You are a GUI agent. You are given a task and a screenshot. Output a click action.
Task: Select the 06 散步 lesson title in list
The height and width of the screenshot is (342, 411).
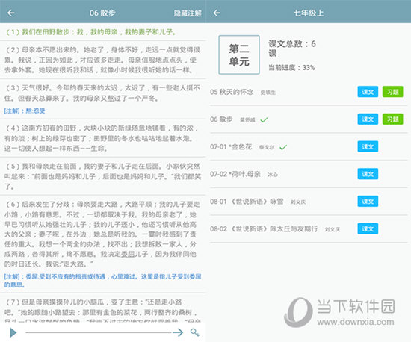tap(221, 119)
